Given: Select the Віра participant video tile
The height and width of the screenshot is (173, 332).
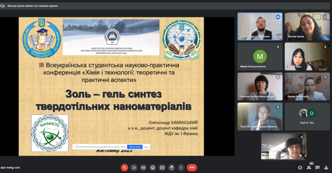Looking at the screenshot, I should point(307,57).
